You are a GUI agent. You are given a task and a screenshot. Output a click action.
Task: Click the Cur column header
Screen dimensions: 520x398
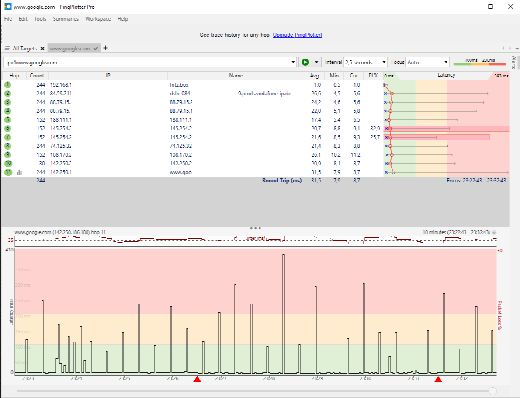point(354,76)
